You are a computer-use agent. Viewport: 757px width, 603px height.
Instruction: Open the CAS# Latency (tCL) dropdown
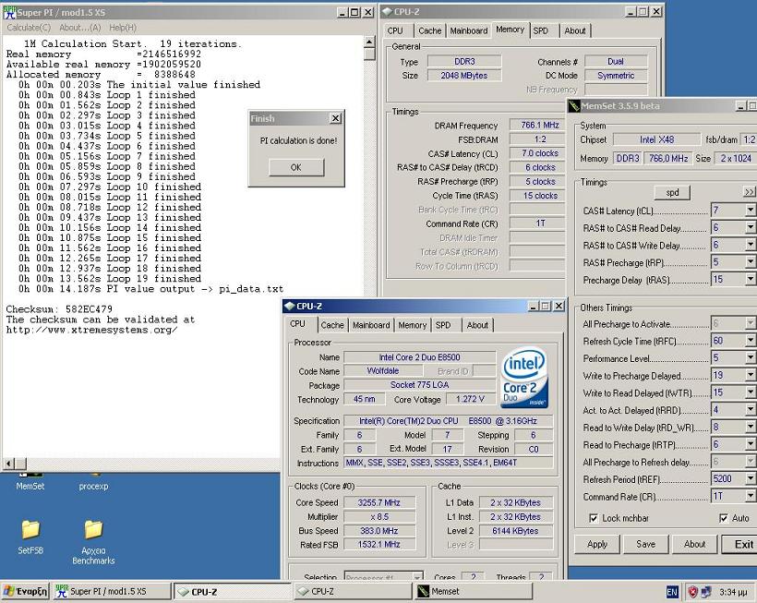coord(751,210)
